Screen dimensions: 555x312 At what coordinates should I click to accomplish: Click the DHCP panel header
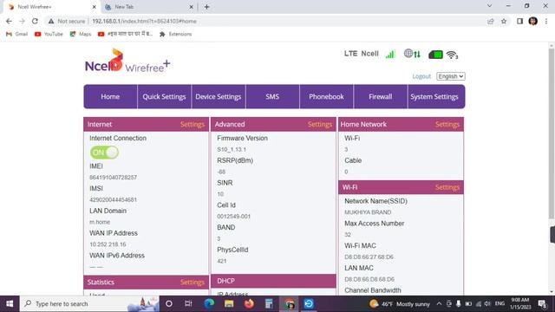coord(273,281)
